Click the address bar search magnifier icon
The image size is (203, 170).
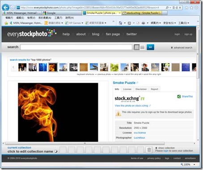[x=167, y=8]
